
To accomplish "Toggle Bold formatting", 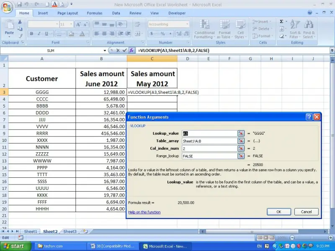I will pos(32,34).
